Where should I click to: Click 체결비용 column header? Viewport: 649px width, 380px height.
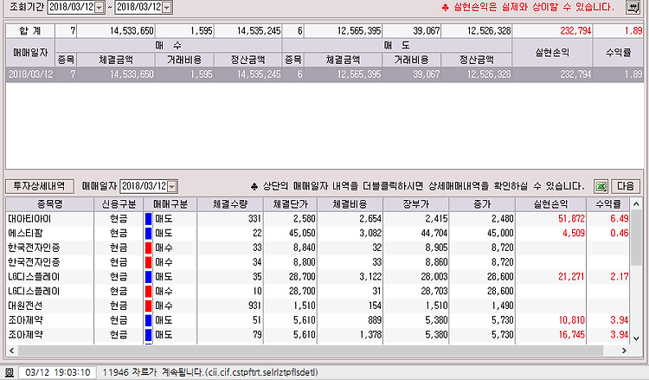pyautogui.click(x=350, y=204)
